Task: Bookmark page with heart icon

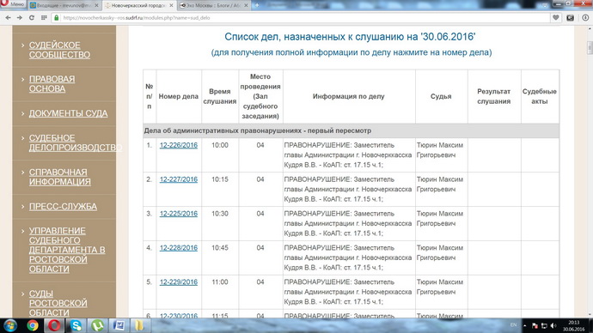Action: click(555, 18)
